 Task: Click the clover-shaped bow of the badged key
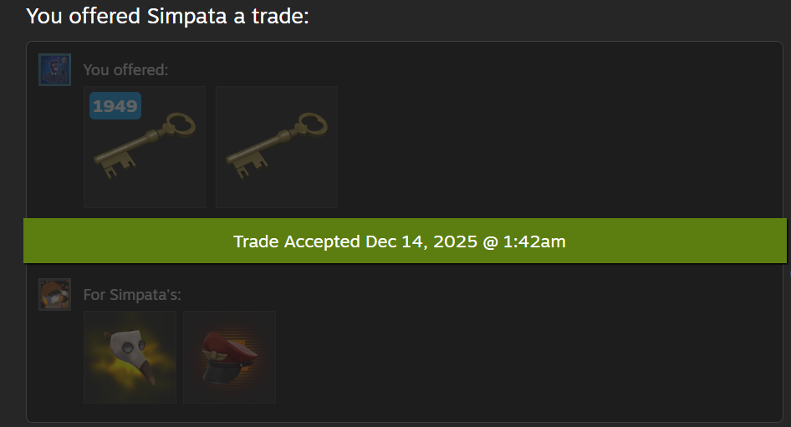tap(180, 124)
